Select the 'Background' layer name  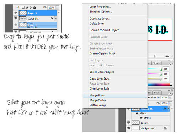147,128
